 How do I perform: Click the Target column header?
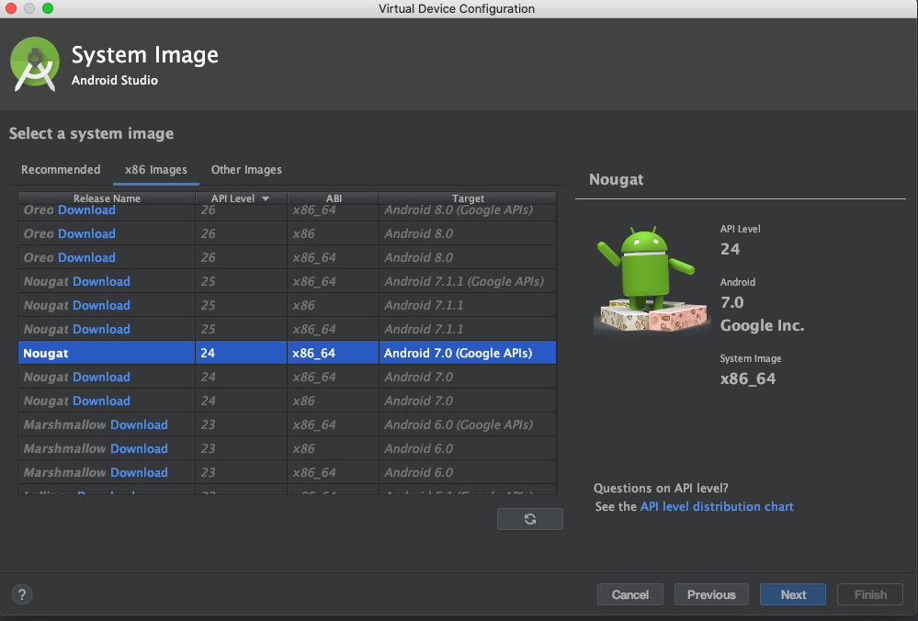pos(468,198)
